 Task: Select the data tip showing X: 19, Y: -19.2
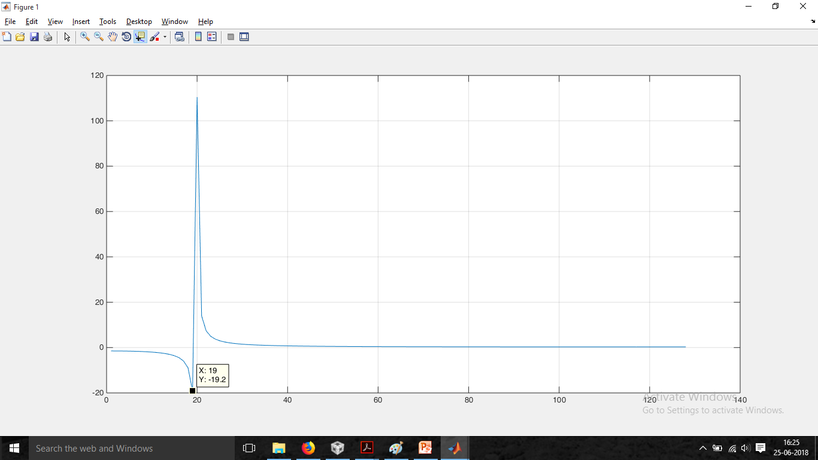(212, 376)
